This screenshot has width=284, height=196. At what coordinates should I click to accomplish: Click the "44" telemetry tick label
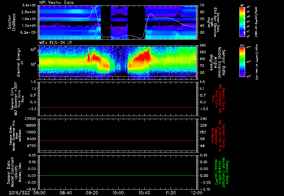[x=202, y=146]
